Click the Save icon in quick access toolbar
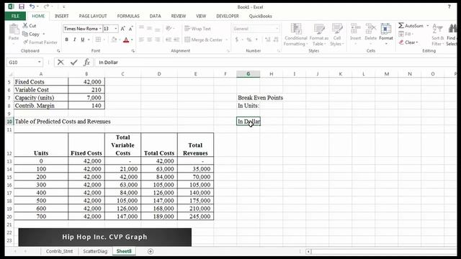Image resolution: width=461 pixels, height=259 pixels. coord(22,6)
